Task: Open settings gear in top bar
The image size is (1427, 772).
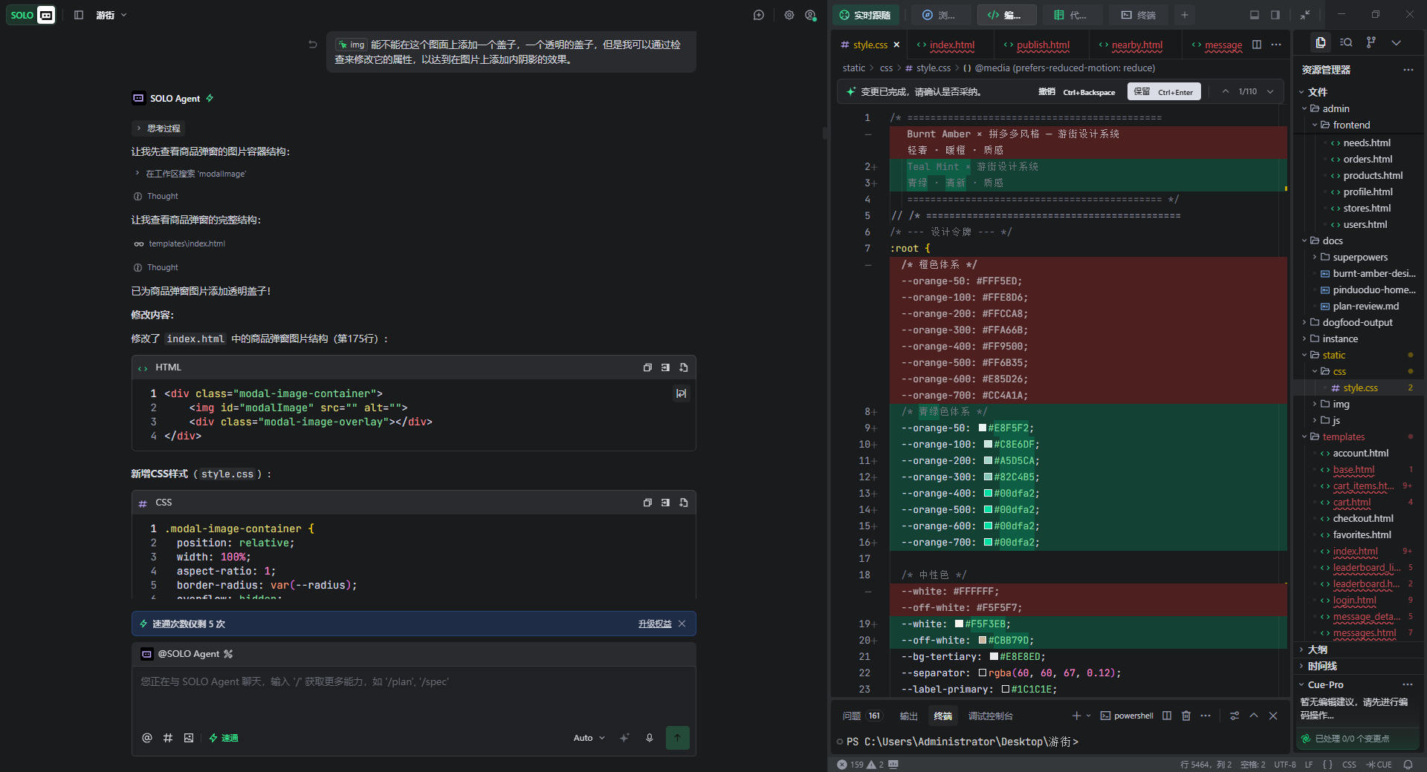Action: pos(789,15)
